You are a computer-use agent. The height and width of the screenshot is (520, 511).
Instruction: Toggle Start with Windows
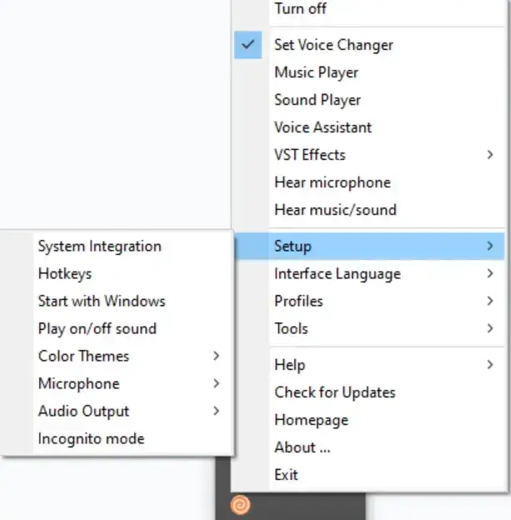(x=102, y=301)
